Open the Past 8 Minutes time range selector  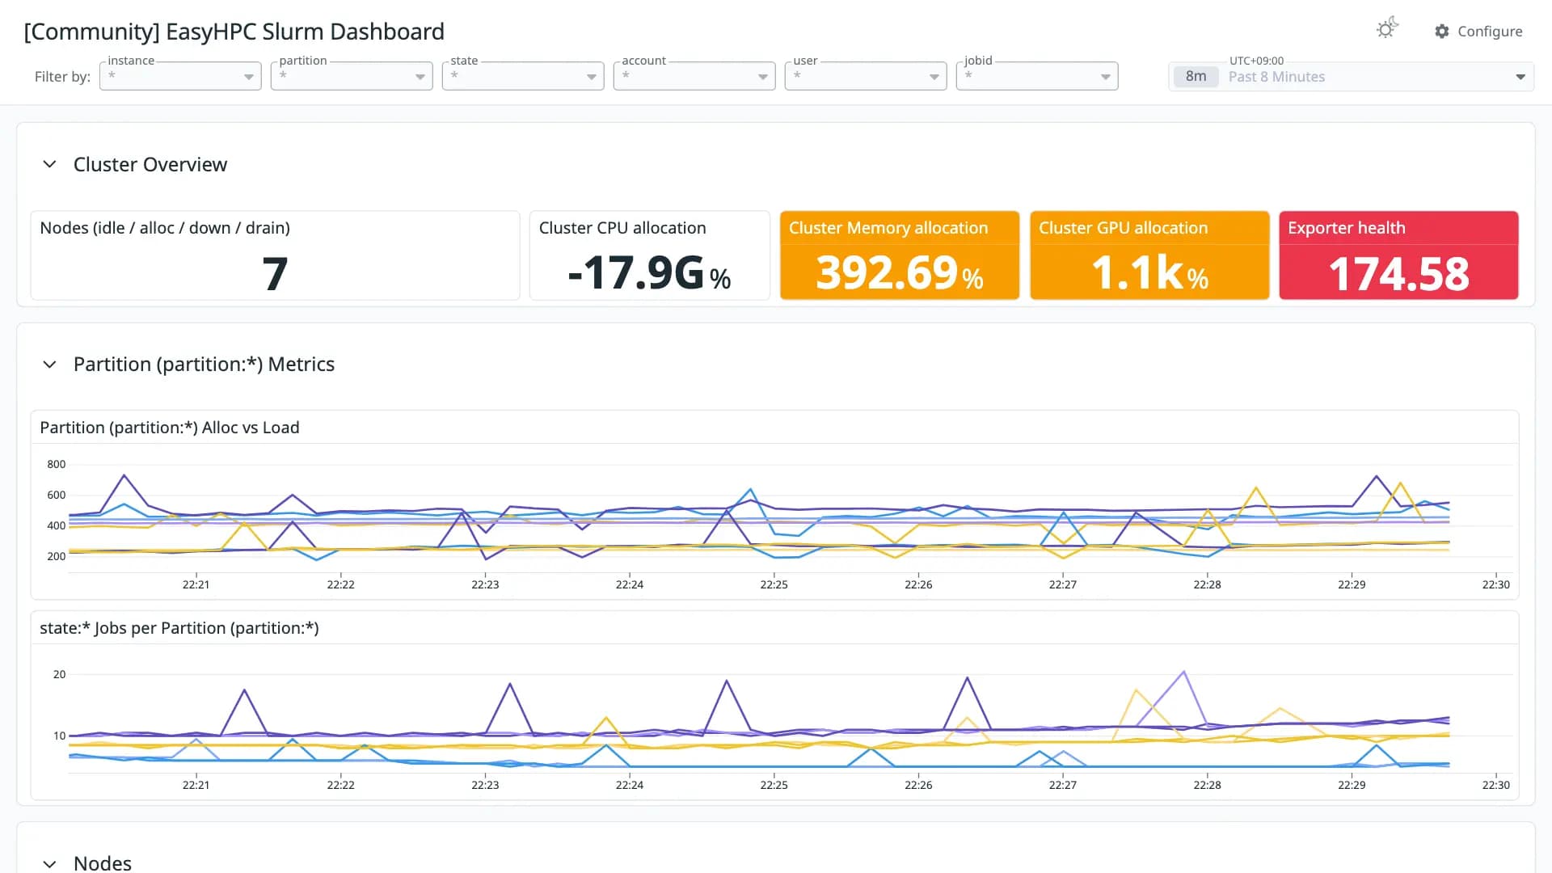(x=1351, y=77)
